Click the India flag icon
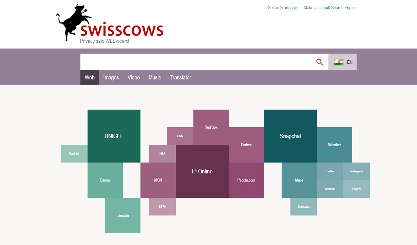Viewport: 417px width, 245px height. [x=339, y=62]
